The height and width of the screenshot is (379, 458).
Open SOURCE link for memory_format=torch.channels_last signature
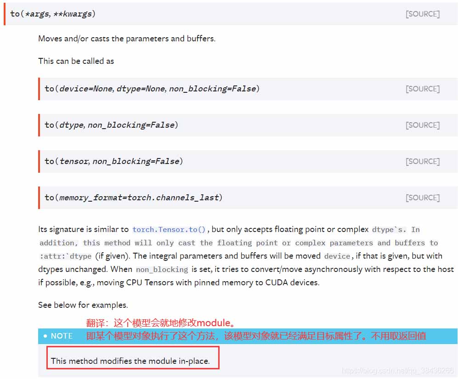pos(422,198)
